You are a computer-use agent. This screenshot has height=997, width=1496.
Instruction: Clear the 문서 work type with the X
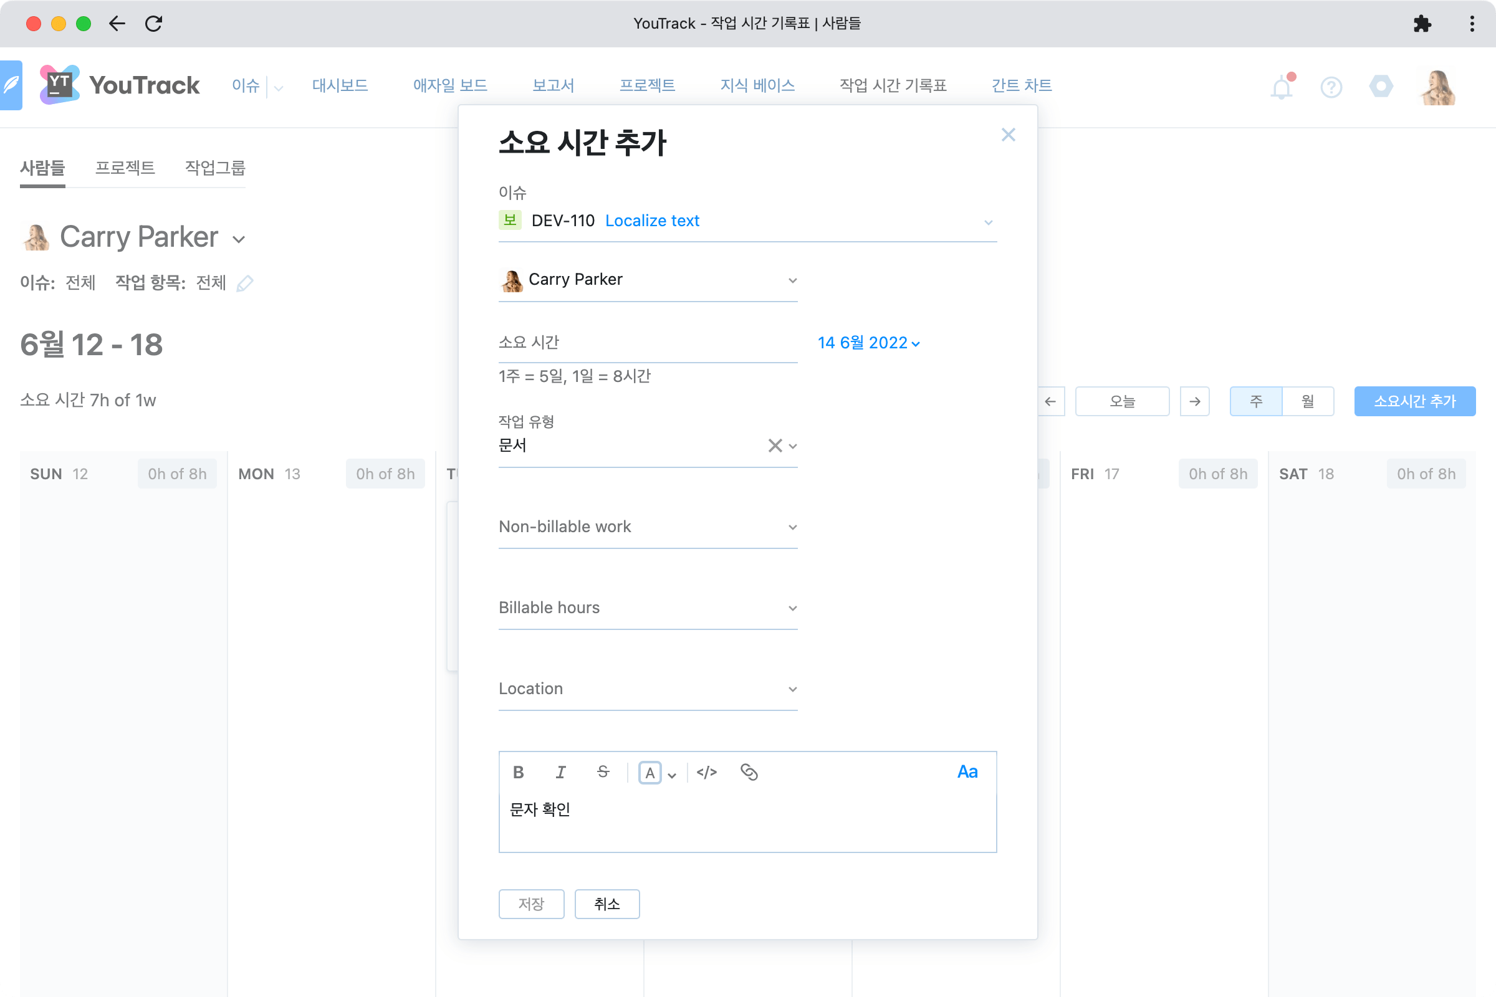(775, 445)
